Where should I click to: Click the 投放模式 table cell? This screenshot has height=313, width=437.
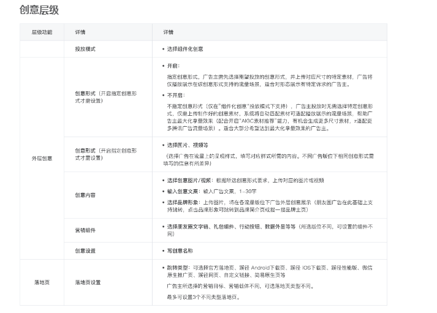[85, 48]
